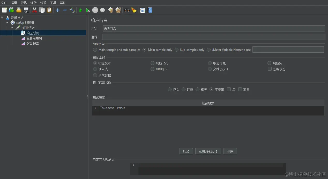Collapse the 测试计划 root node
The image size is (328, 179).
(2, 17)
